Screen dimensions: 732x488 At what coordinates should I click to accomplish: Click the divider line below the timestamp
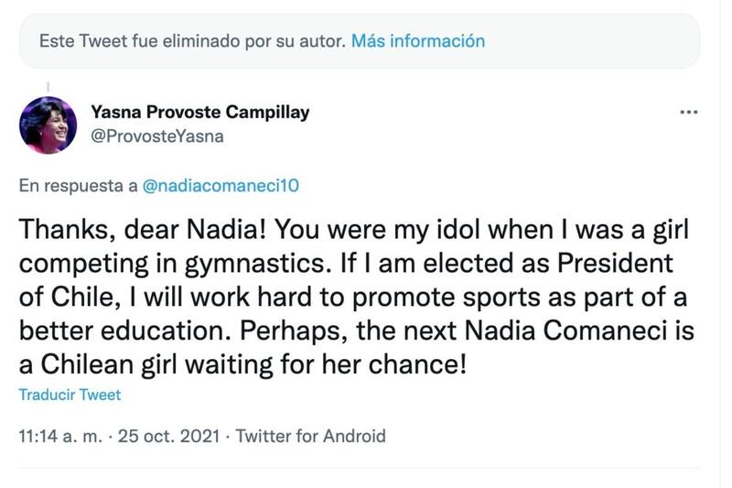(359, 469)
